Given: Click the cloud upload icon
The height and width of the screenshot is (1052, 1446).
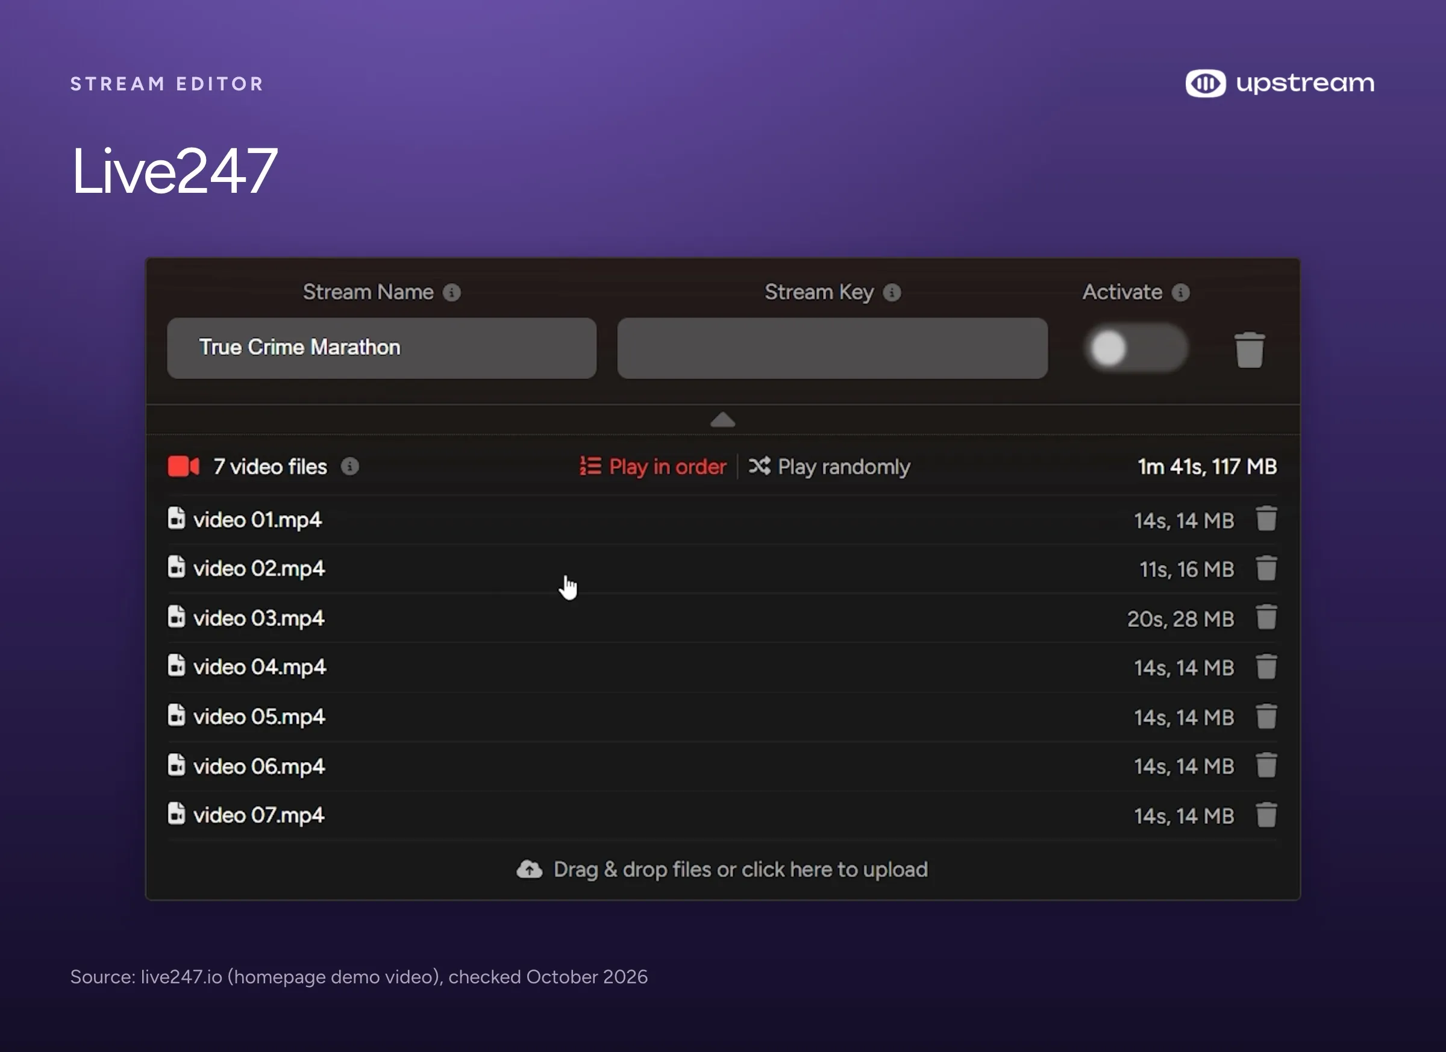Looking at the screenshot, I should tap(529, 869).
